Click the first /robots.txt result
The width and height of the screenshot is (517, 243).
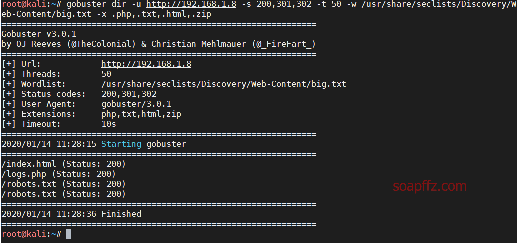63,184
